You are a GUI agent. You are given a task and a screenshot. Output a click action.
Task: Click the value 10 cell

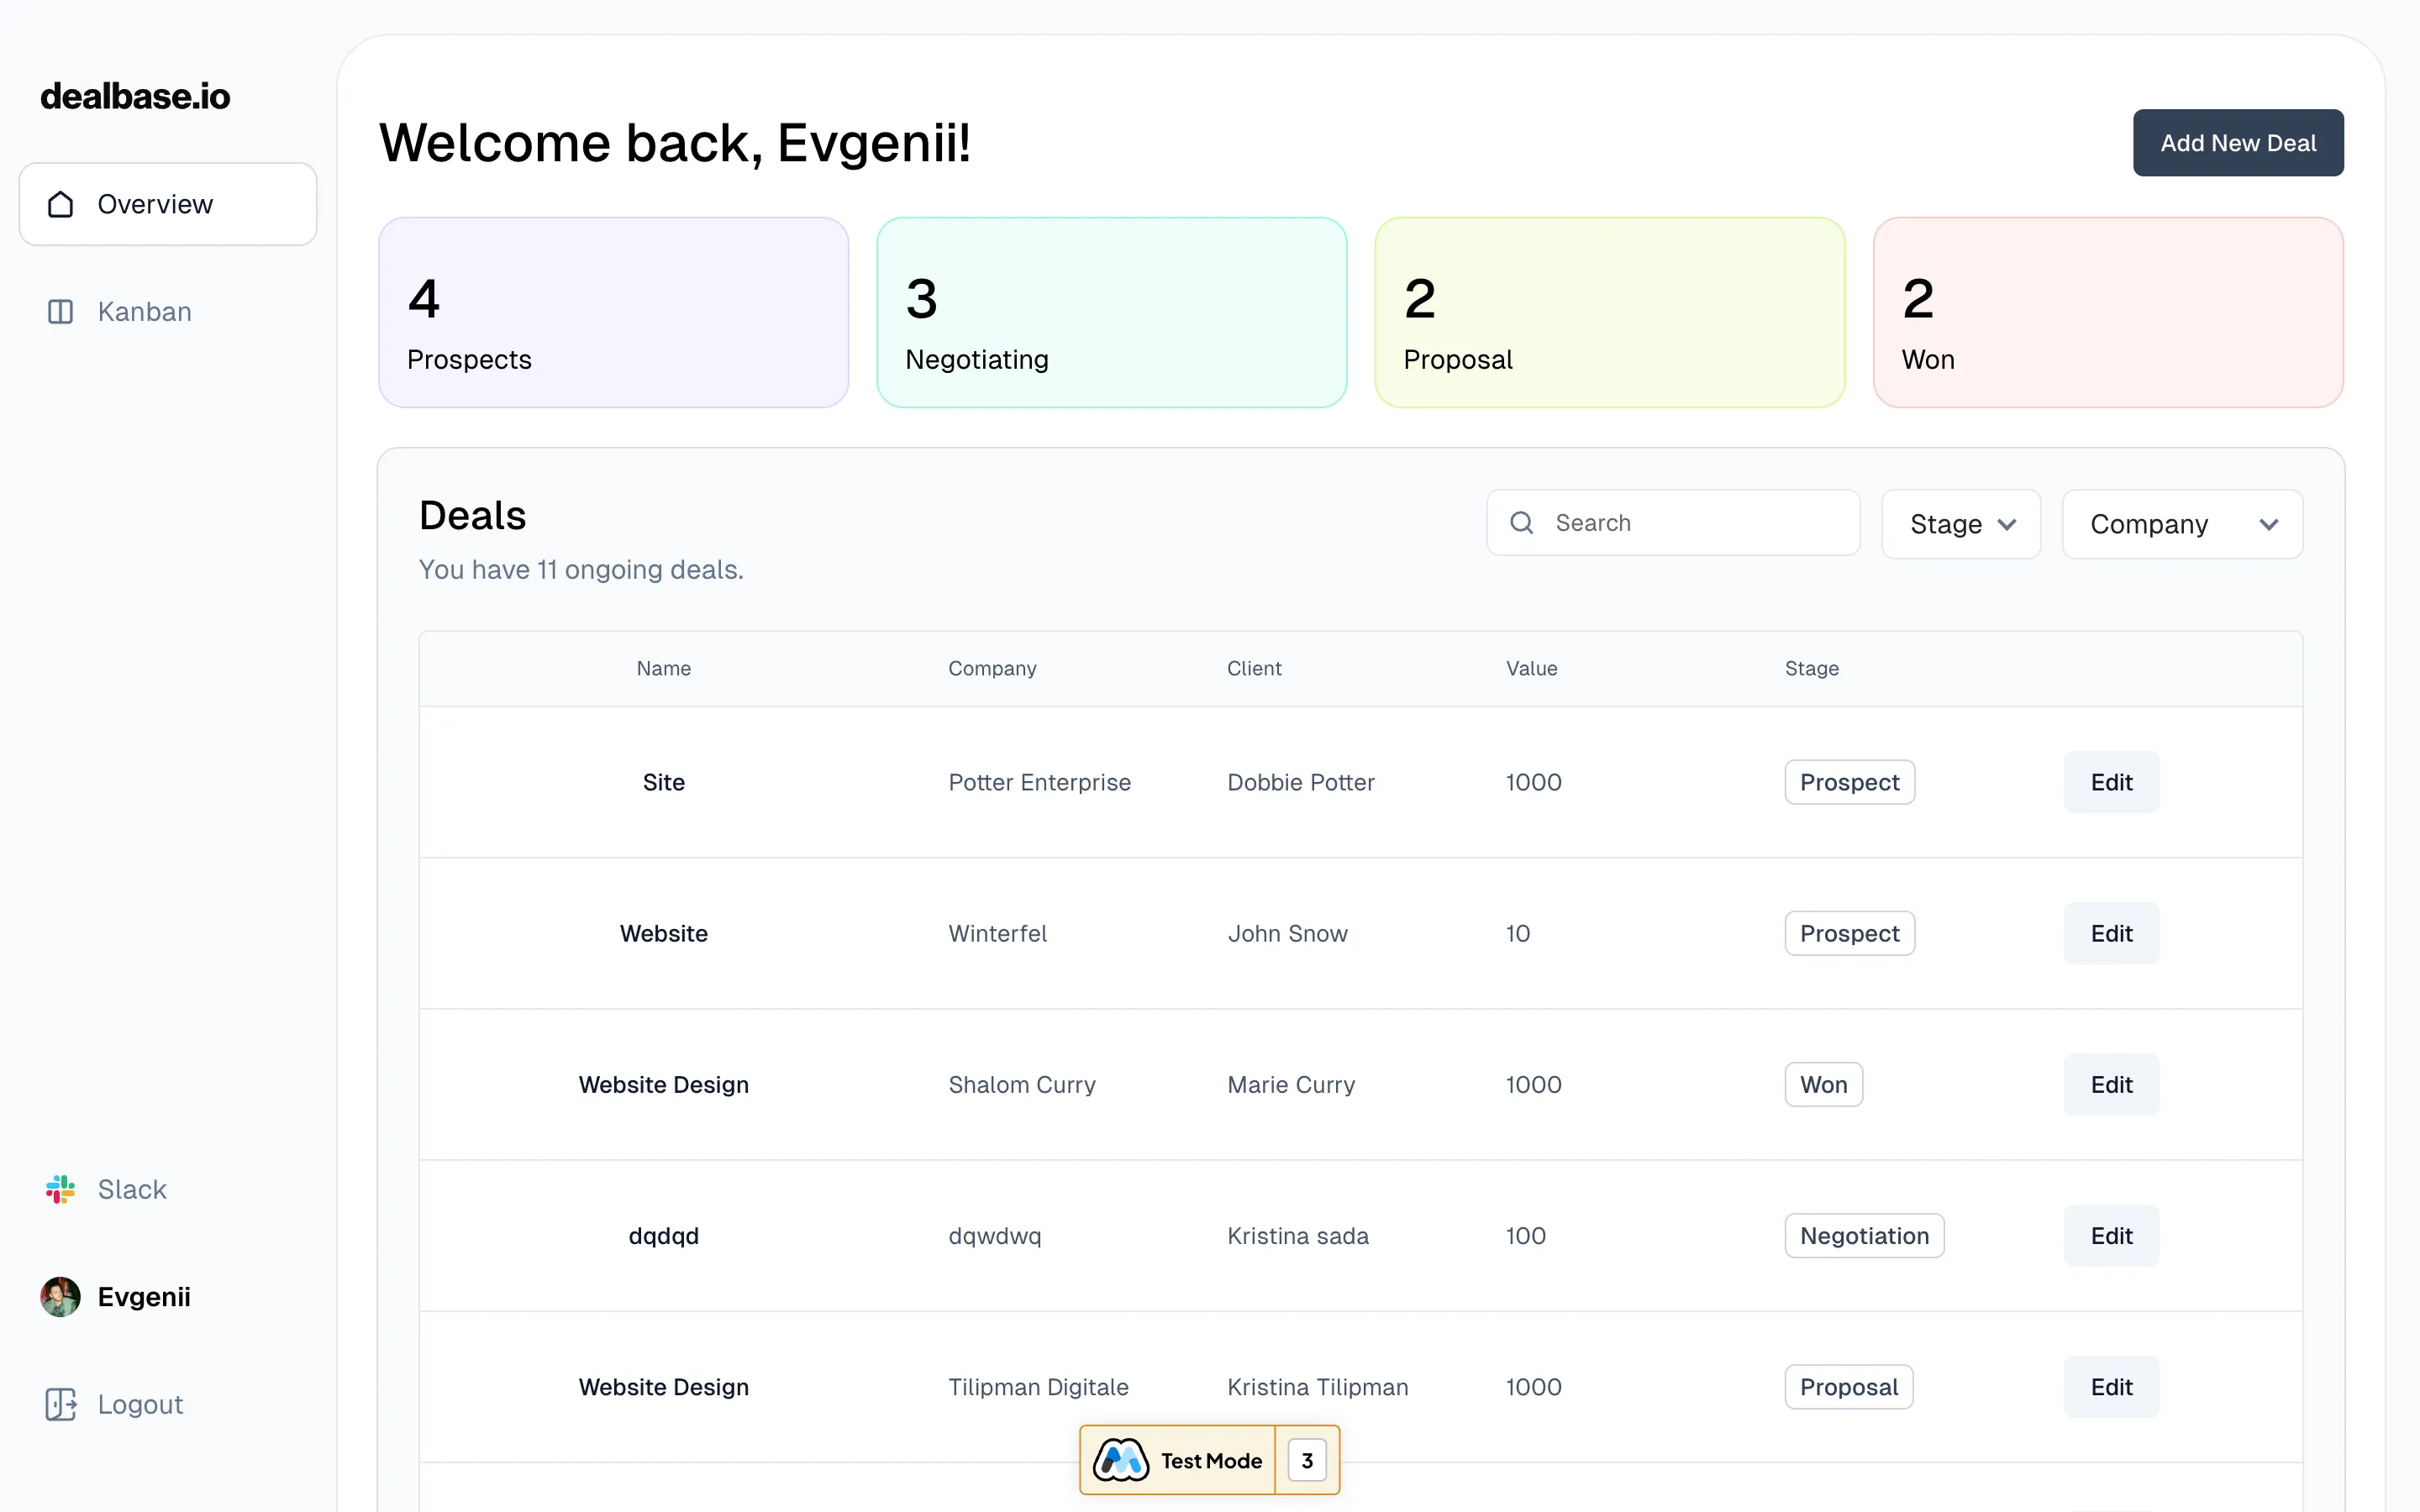(1517, 933)
